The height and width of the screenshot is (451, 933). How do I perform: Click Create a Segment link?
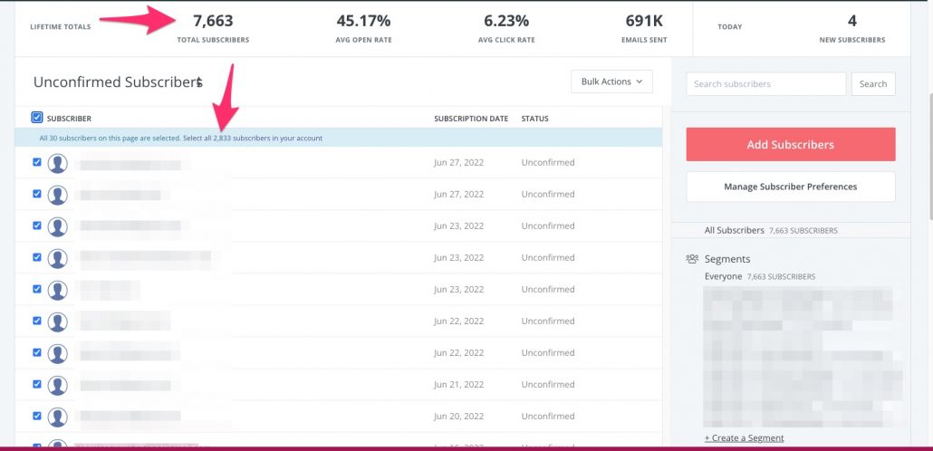(x=744, y=438)
